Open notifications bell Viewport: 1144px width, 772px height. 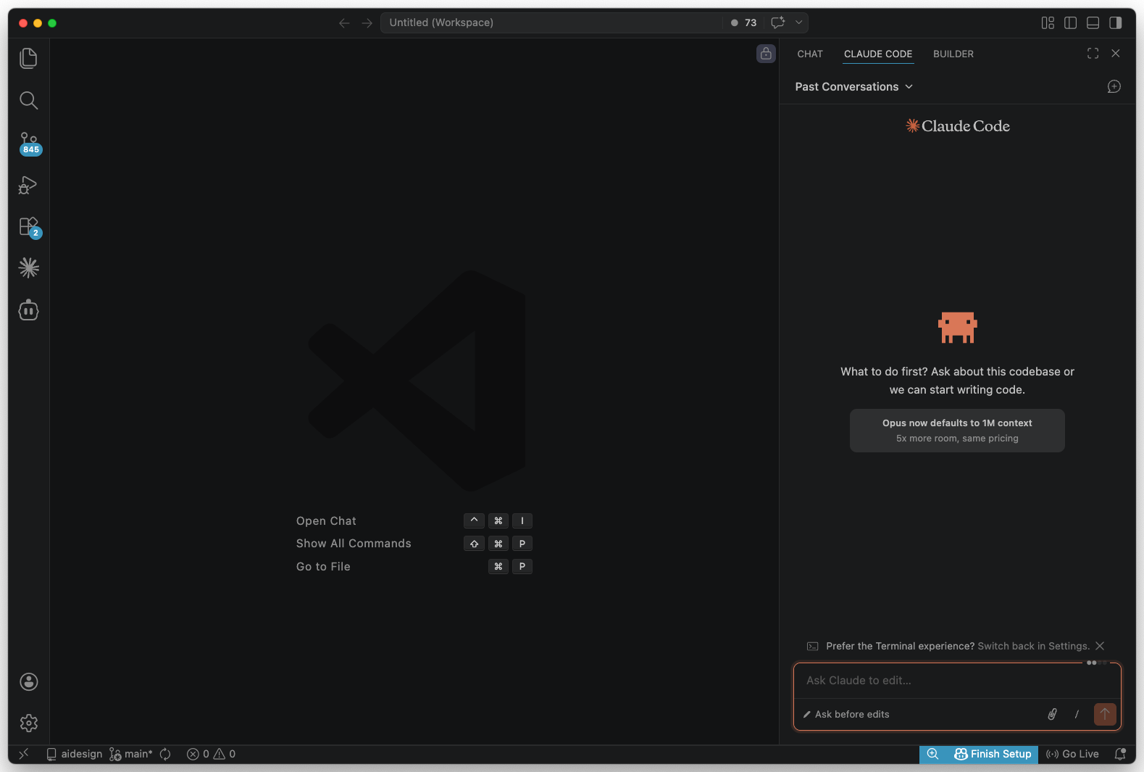1120,754
